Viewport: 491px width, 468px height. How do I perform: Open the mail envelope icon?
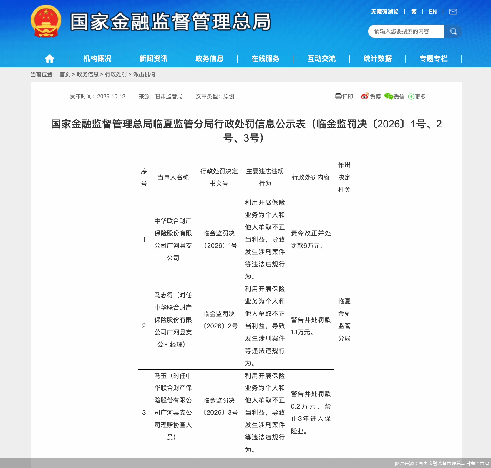(453, 12)
